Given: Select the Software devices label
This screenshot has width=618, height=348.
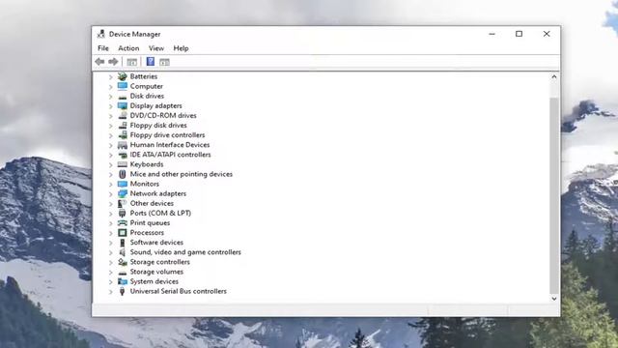Looking at the screenshot, I should point(156,243).
